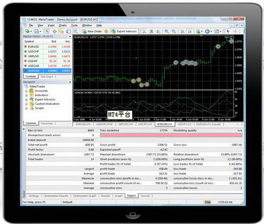Switch to the tester Journal tab
The height and width of the screenshot is (224, 264).
point(145,196)
